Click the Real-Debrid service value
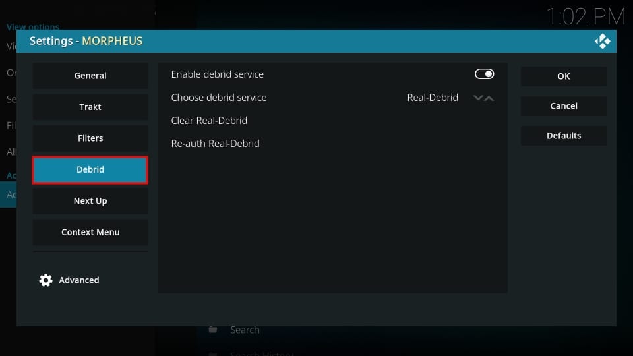 pos(433,98)
